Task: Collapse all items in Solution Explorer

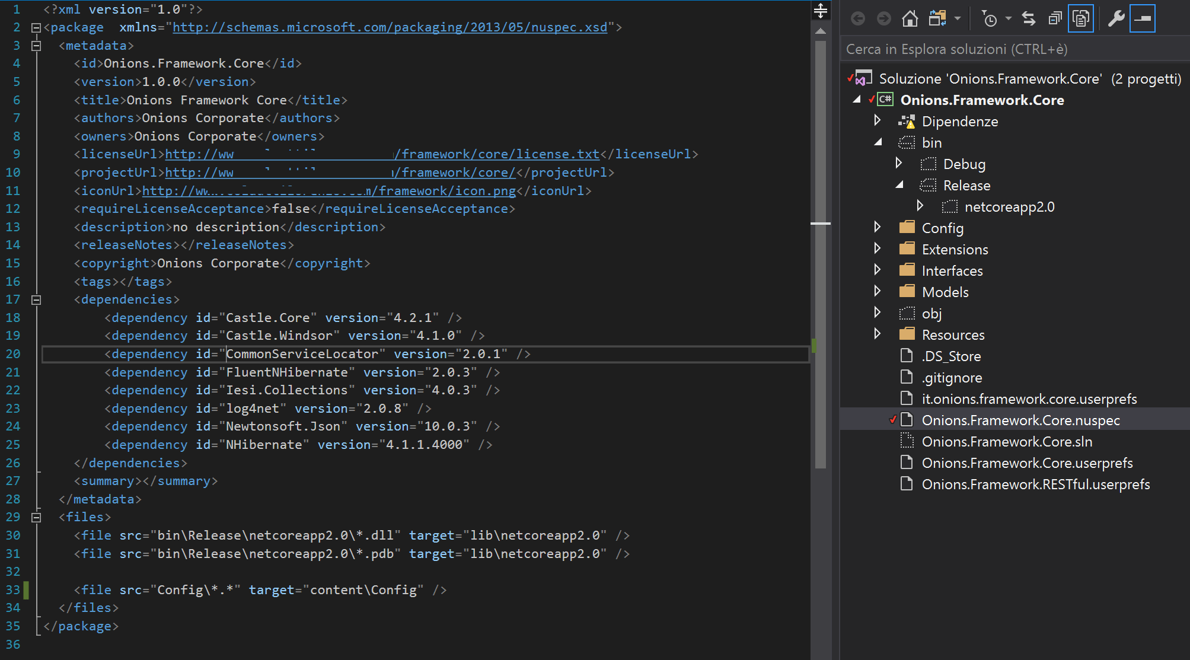Action: point(1055,18)
